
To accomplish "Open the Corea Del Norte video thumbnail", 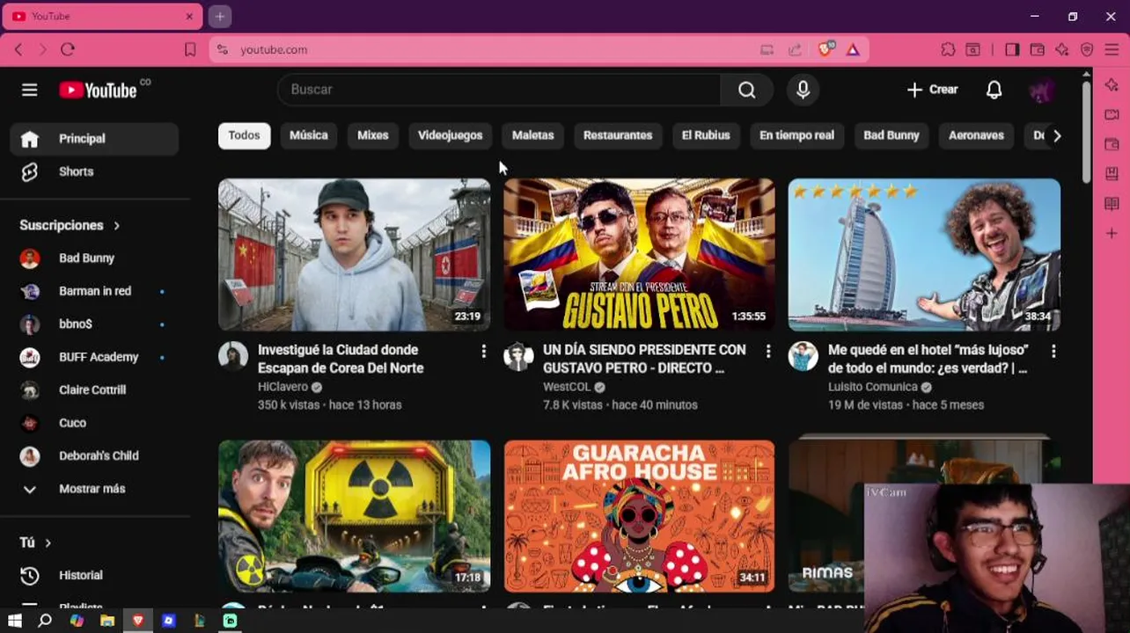I will [x=354, y=255].
